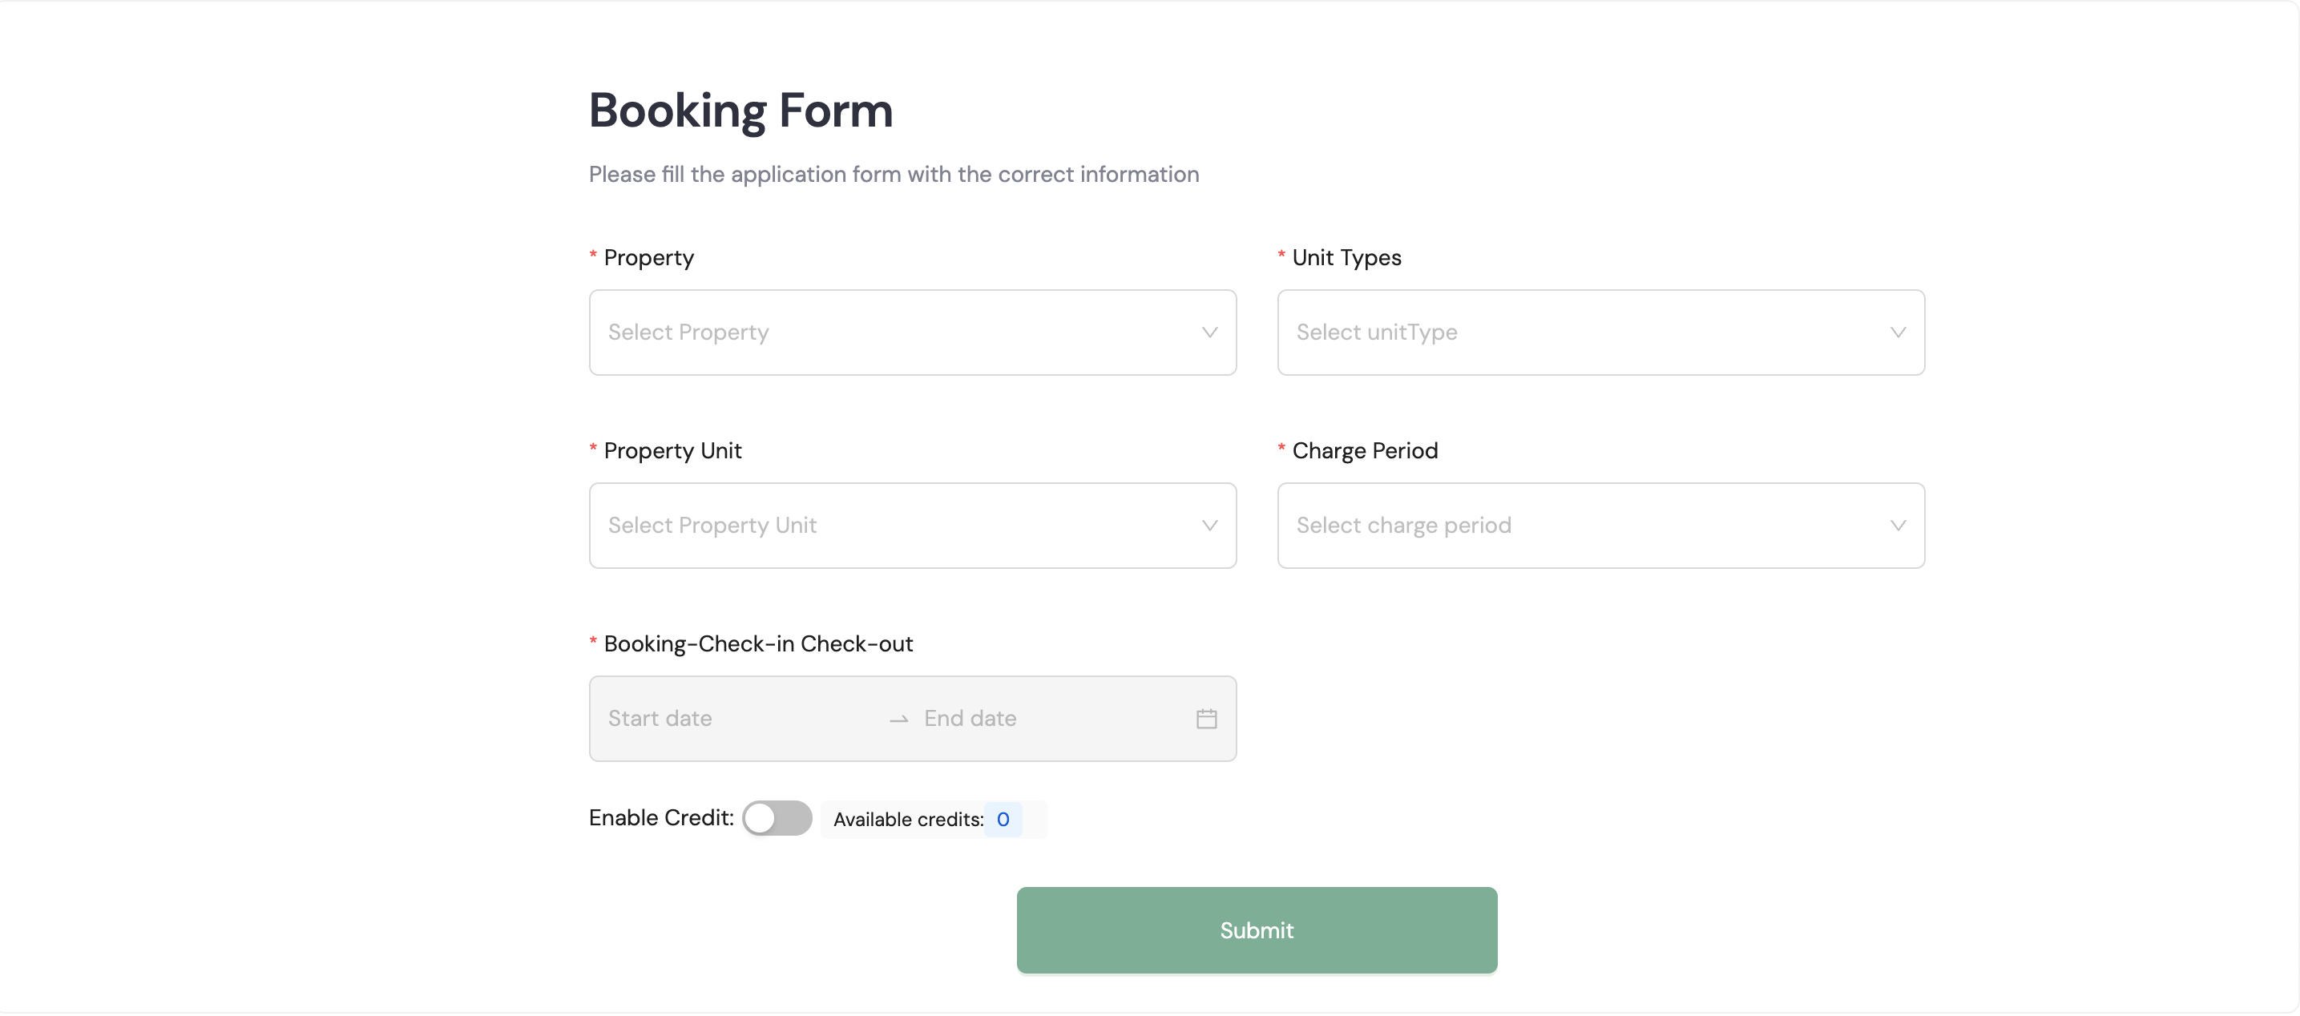Viewport: 2300px width, 1016px height.
Task: Click the Property Unit field label
Action: pos(672,451)
